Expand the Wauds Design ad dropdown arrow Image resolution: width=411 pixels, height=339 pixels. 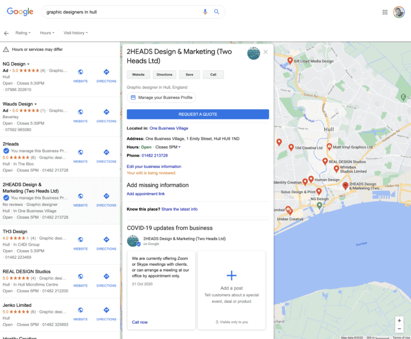36,104
